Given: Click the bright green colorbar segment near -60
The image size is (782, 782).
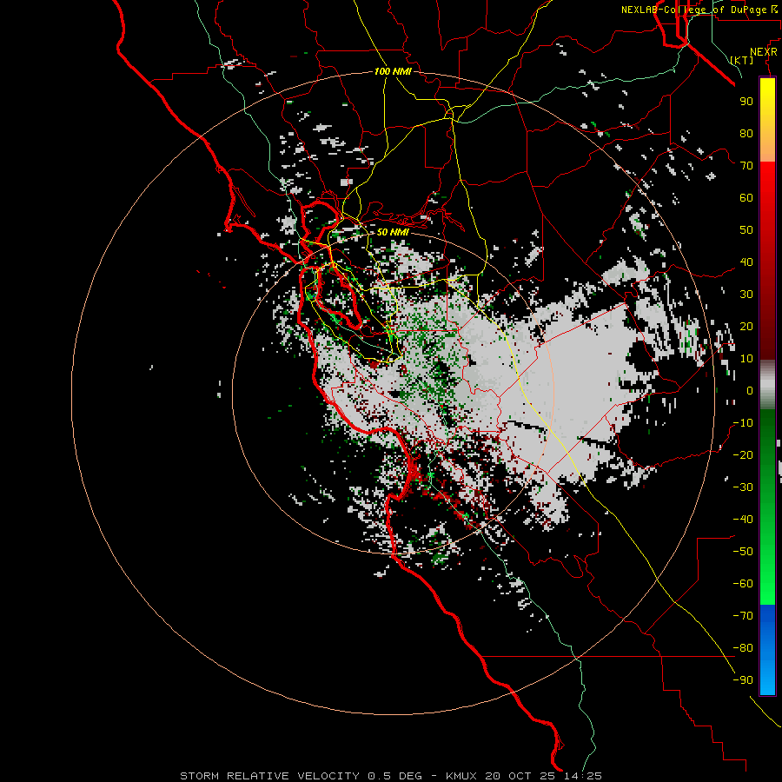Looking at the screenshot, I should (767, 579).
